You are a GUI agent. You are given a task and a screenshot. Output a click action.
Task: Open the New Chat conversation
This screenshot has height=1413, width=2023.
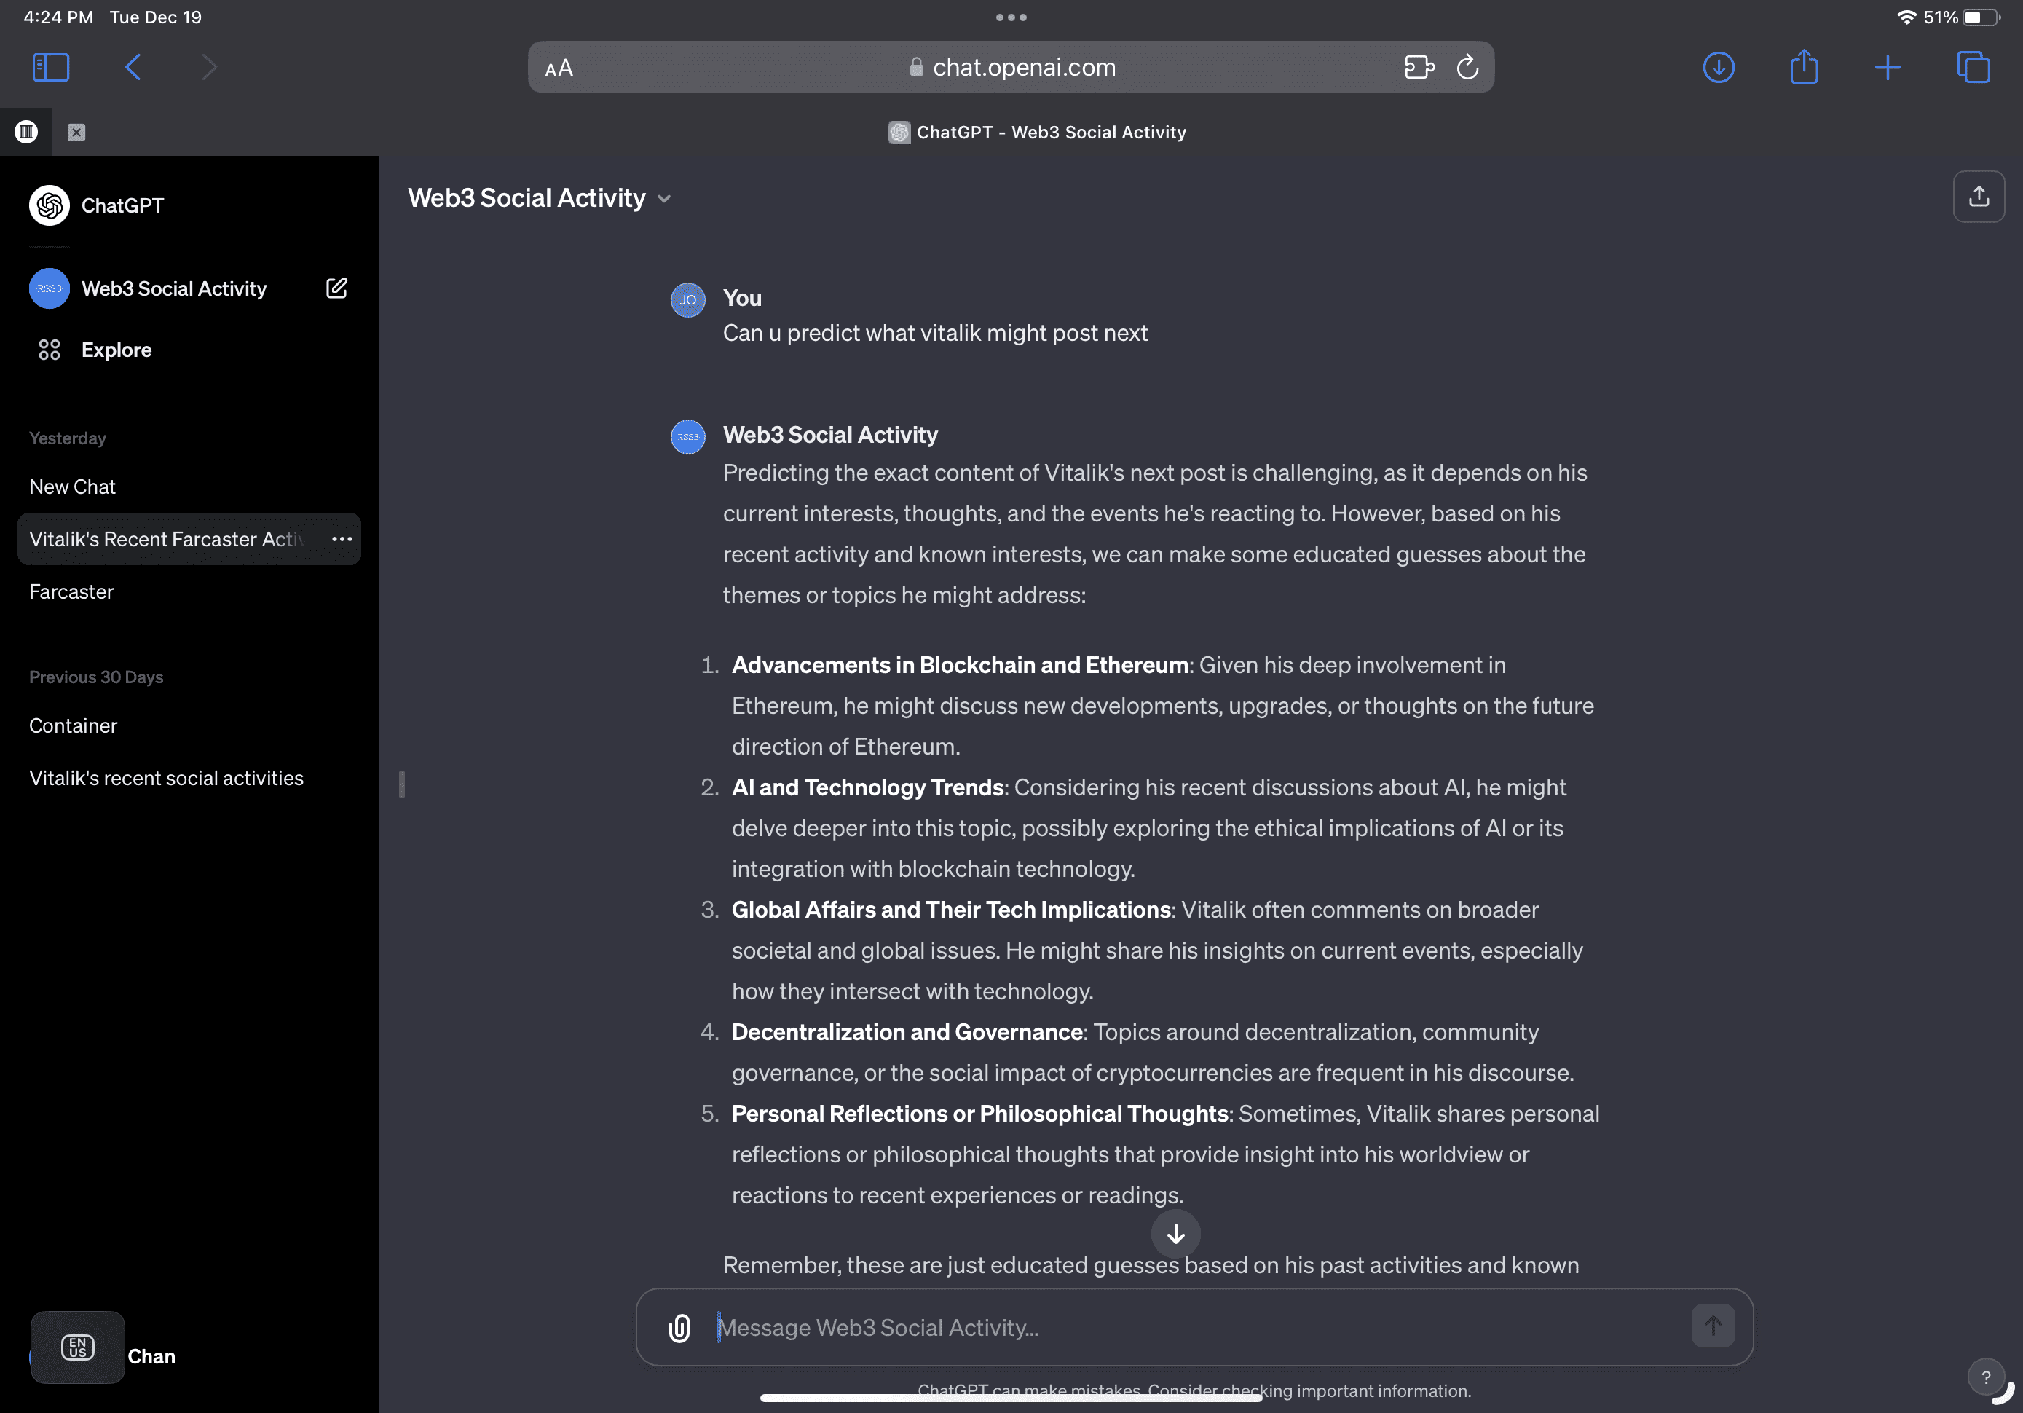coord(72,487)
